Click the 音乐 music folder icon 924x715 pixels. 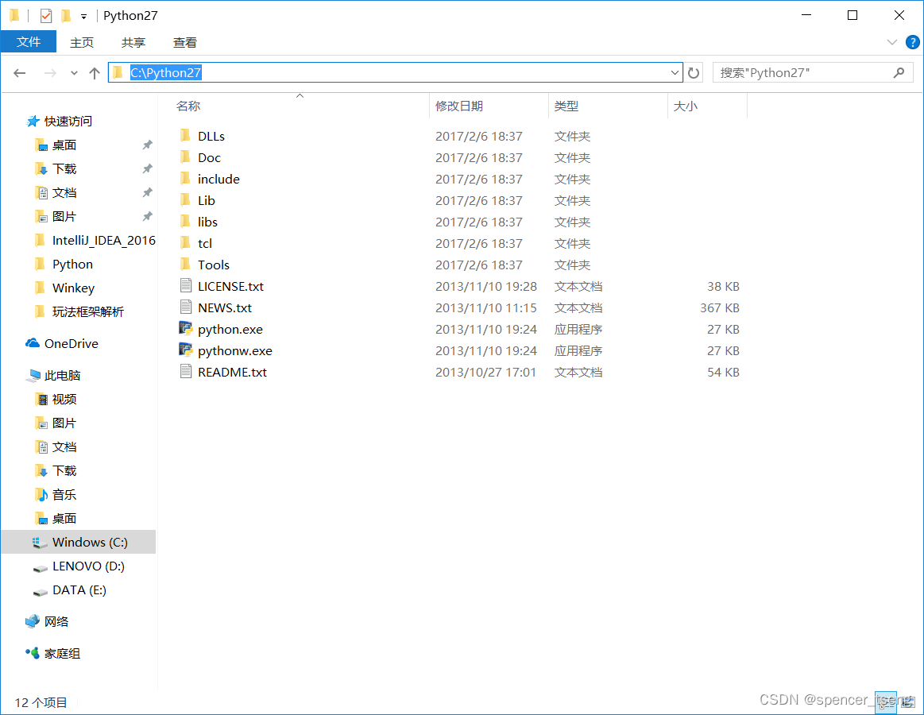point(41,495)
